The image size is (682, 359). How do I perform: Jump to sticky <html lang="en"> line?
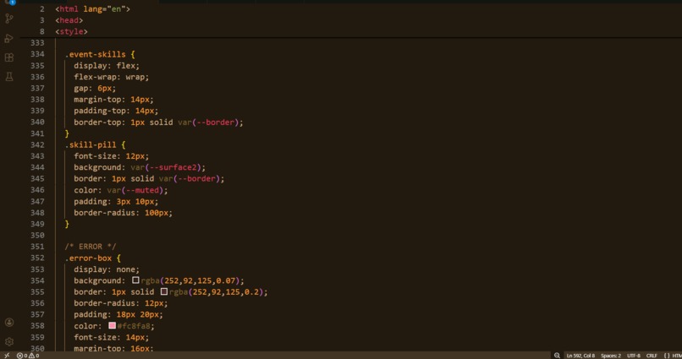92,9
